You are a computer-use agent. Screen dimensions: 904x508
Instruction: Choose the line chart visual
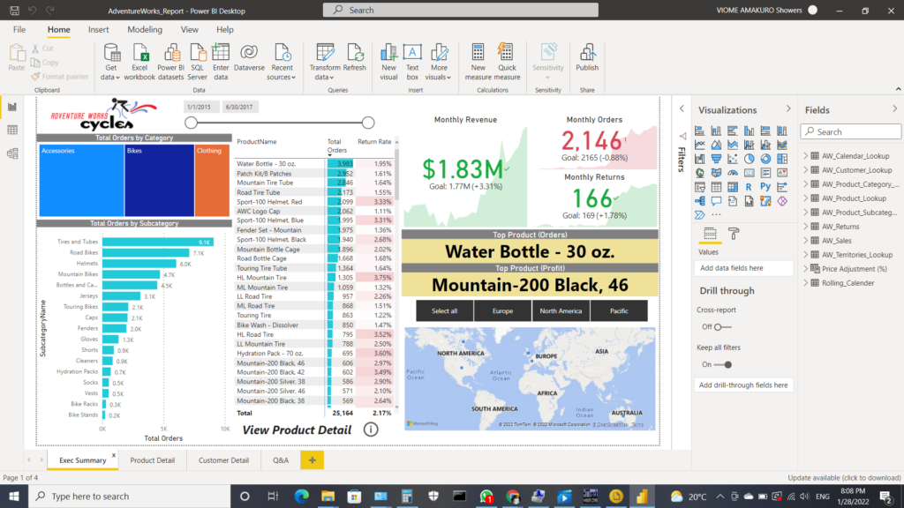point(699,146)
